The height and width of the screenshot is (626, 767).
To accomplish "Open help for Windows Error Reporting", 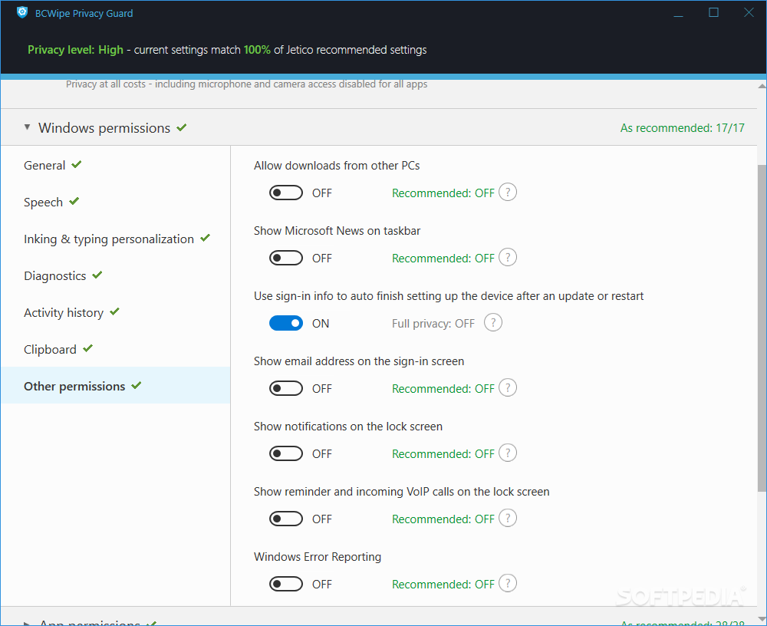I will [x=508, y=583].
